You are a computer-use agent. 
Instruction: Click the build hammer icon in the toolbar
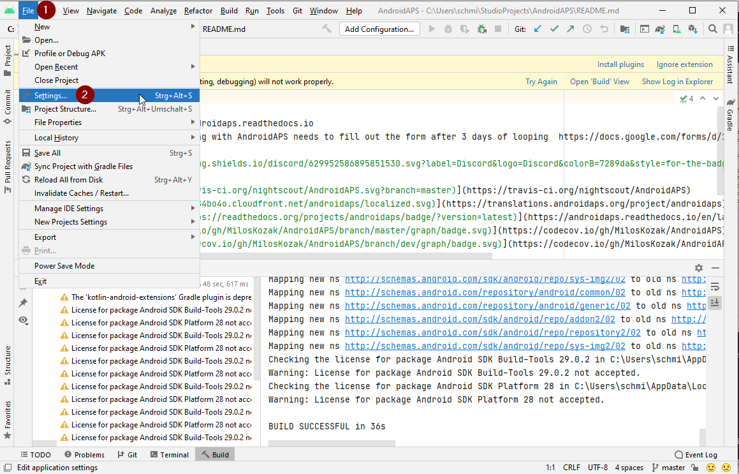tap(326, 29)
